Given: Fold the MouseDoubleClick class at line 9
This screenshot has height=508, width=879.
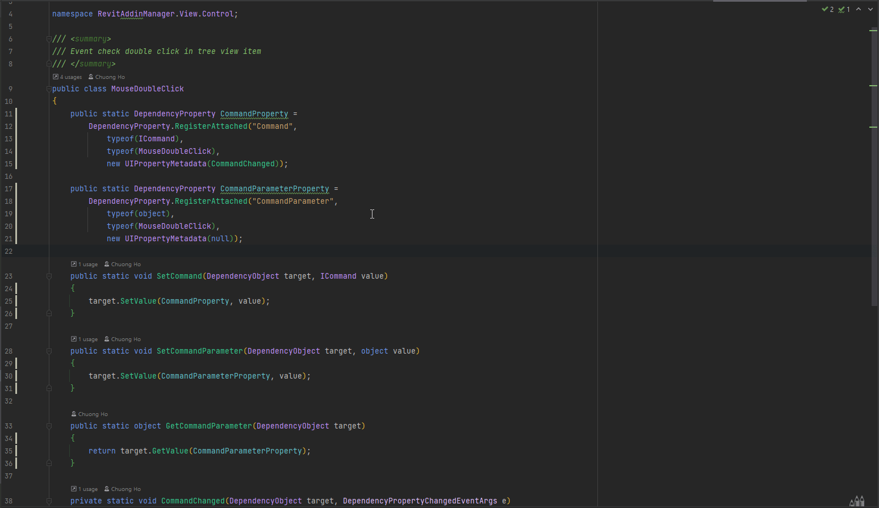Looking at the screenshot, I should pyautogui.click(x=49, y=89).
